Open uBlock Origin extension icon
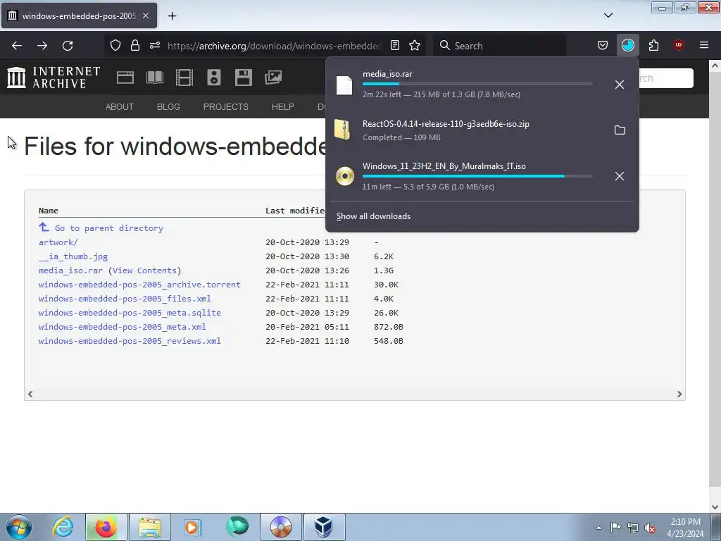 pos(678,46)
